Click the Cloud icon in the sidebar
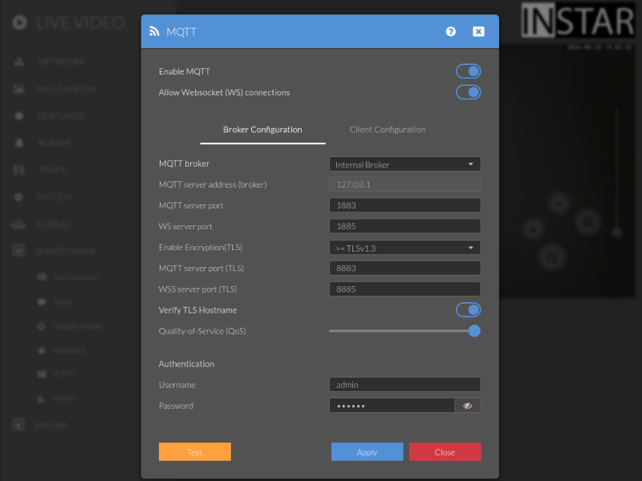This screenshot has height=481, width=642. pos(18,224)
